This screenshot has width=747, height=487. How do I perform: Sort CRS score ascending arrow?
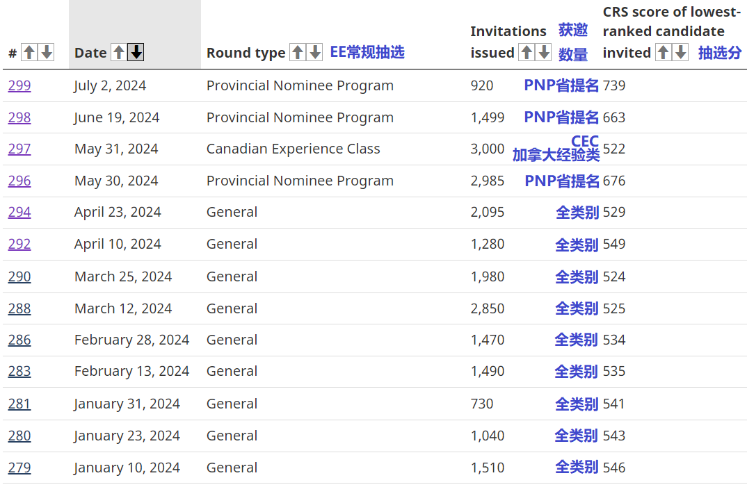tap(664, 52)
